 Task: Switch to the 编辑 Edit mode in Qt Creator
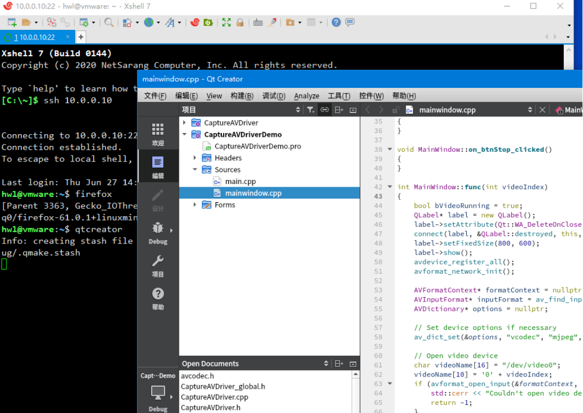click(158, 166)
